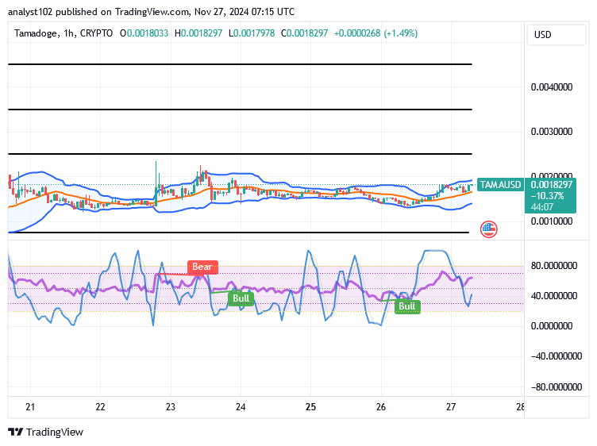Click the −40.0000000 oscillator axis label

pos(557,356)
